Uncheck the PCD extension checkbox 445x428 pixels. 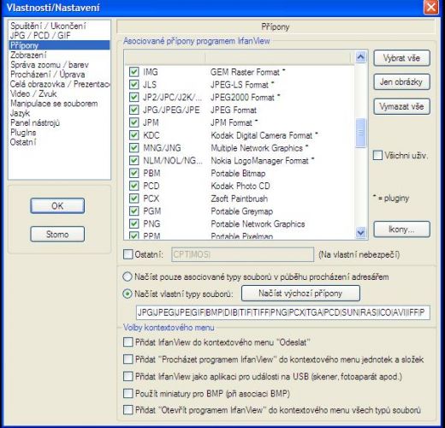coord(134,186)
